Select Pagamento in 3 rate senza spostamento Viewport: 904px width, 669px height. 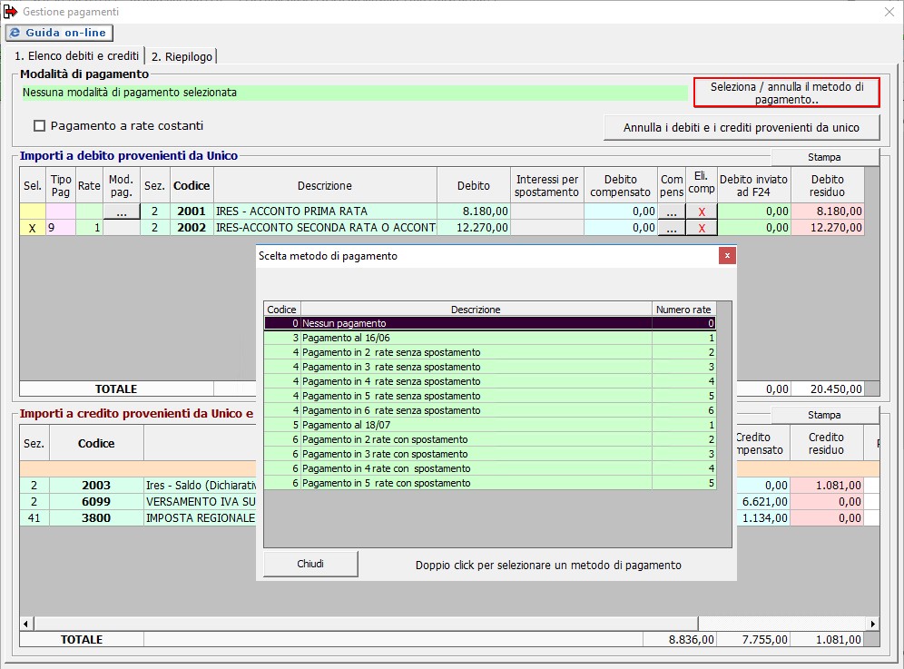[x=490, y=367]
